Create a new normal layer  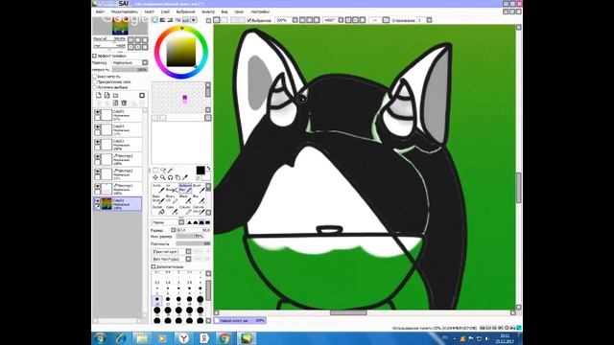pos(99,95)
